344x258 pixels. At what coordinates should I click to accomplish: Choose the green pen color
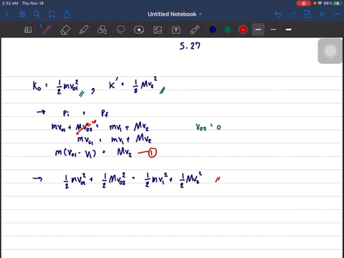(x=228, y=29)
